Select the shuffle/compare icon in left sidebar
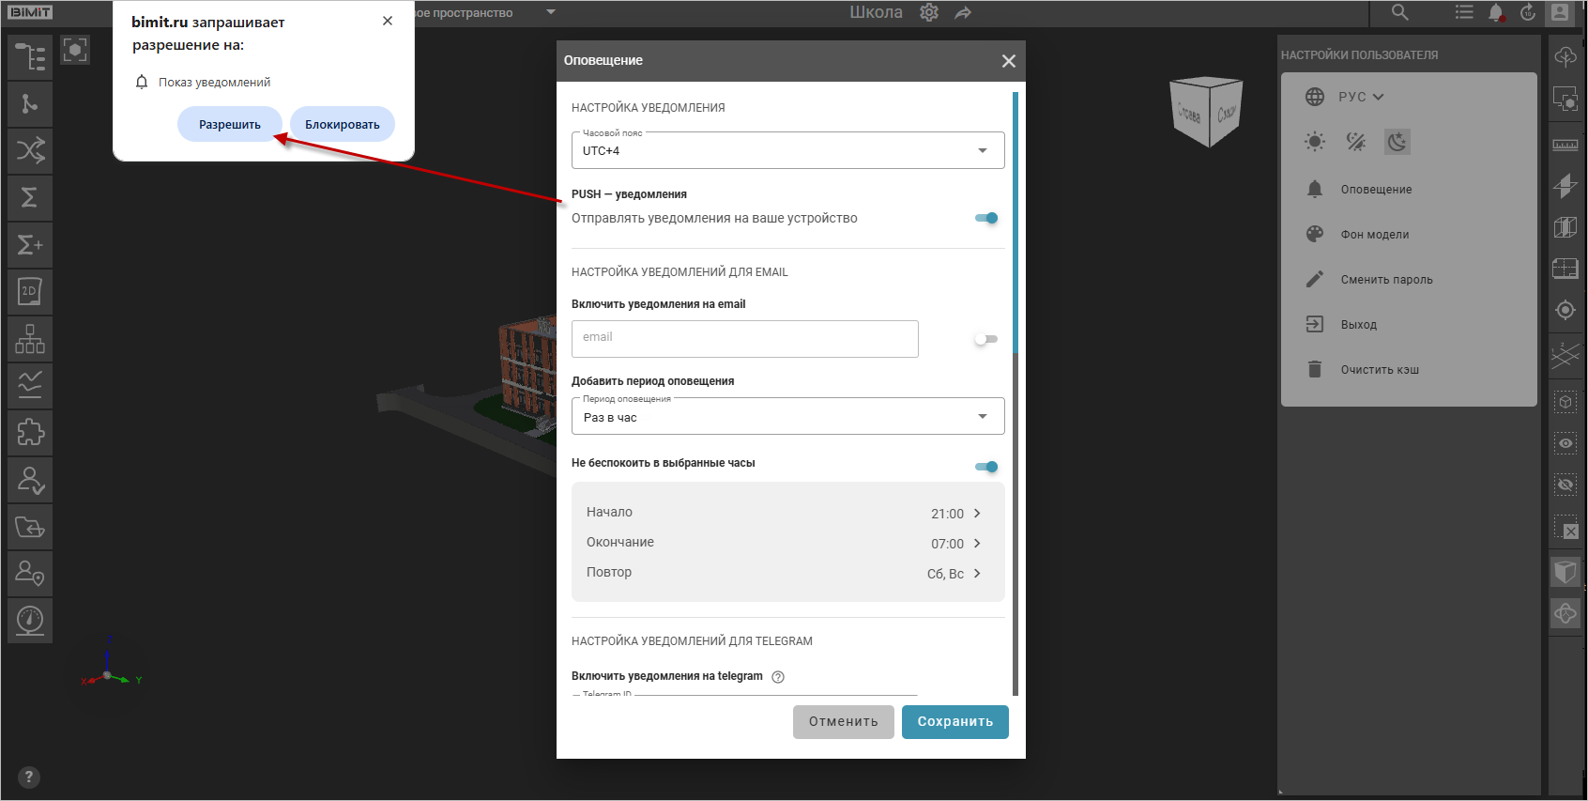 [29, 150]
